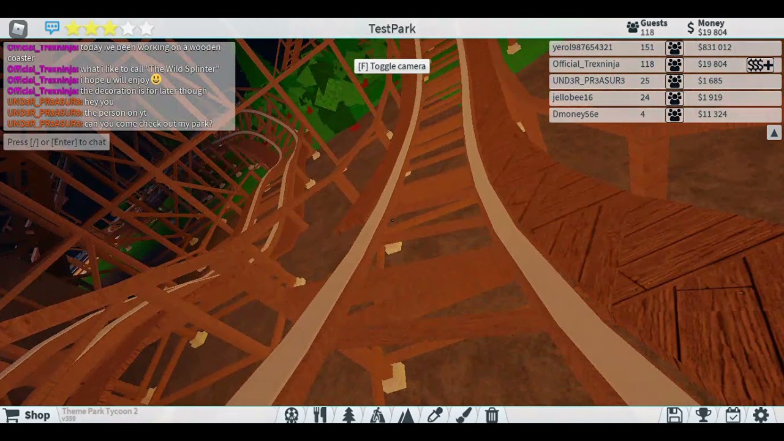This screenshot has width=784, height=441.
Task: Click chat message 'i hope u will enjoy'
Action: click(115, 80)
